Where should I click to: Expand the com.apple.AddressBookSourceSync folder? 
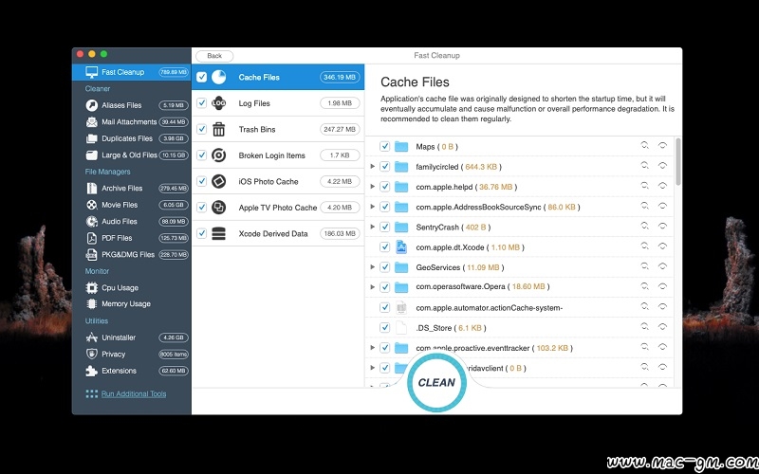coord(372,207)
